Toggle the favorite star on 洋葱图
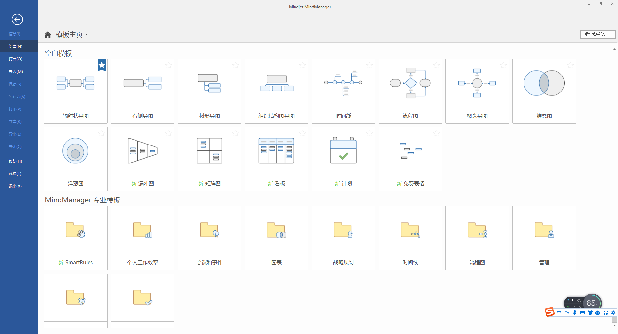Viewport: 618px width, 334px height. [x=102, y=133]
